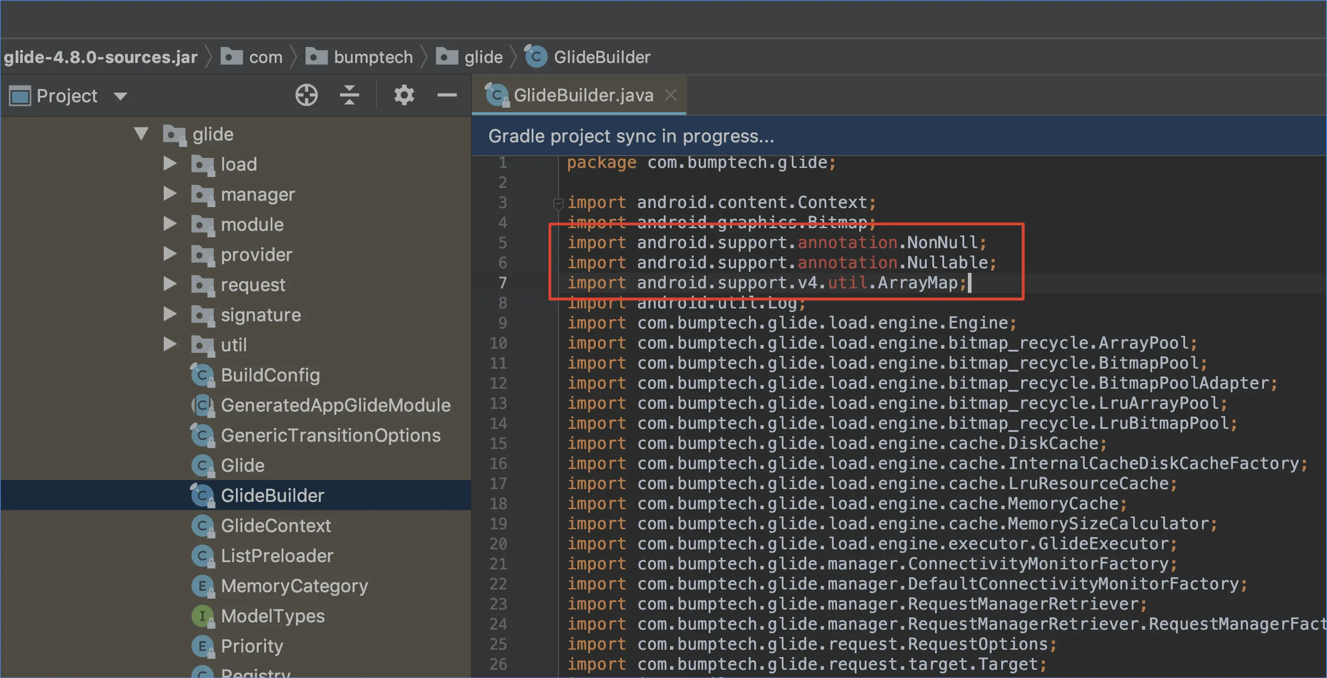This screenshot has height=678, width=1327.
Task: Close the GlideBuilder.java tab
Action: (670, 95)
